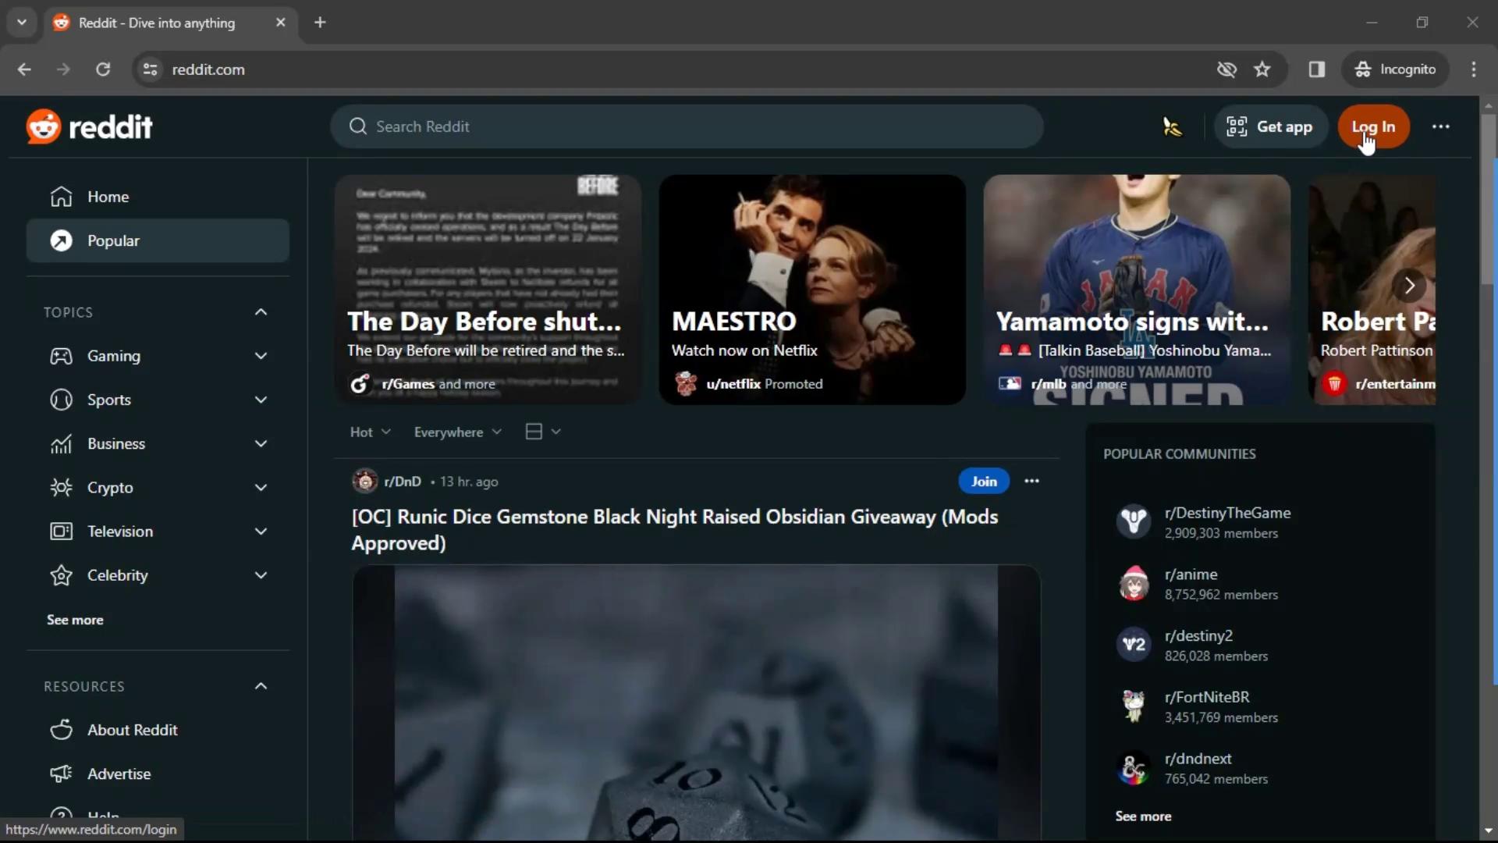Click the MAESTRO Netflix promoted thumbnail
The height and width of the screenshot is (843, 1498).
811,288
